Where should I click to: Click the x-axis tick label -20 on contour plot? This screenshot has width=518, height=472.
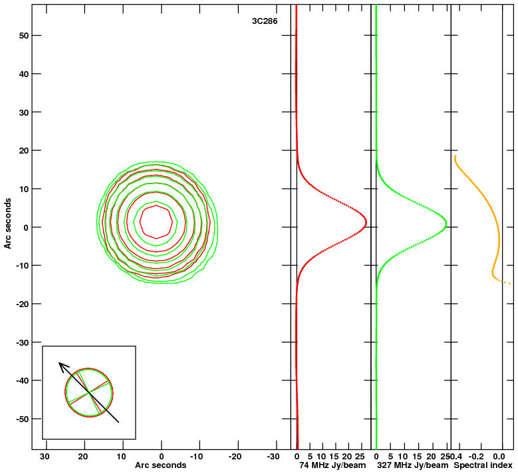point(235,457)
